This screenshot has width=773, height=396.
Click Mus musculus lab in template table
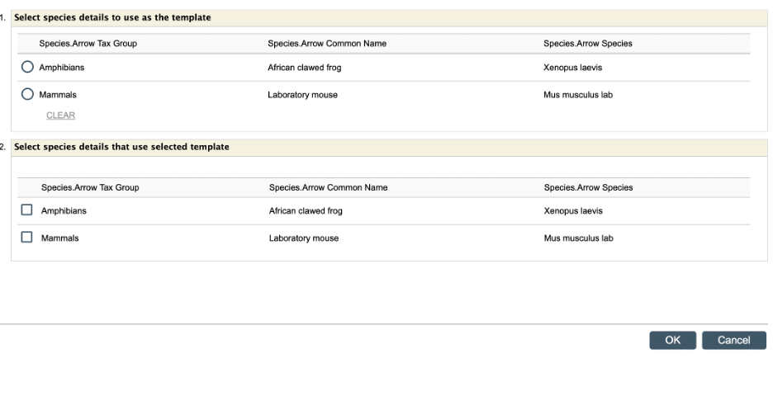coord(578,95)
